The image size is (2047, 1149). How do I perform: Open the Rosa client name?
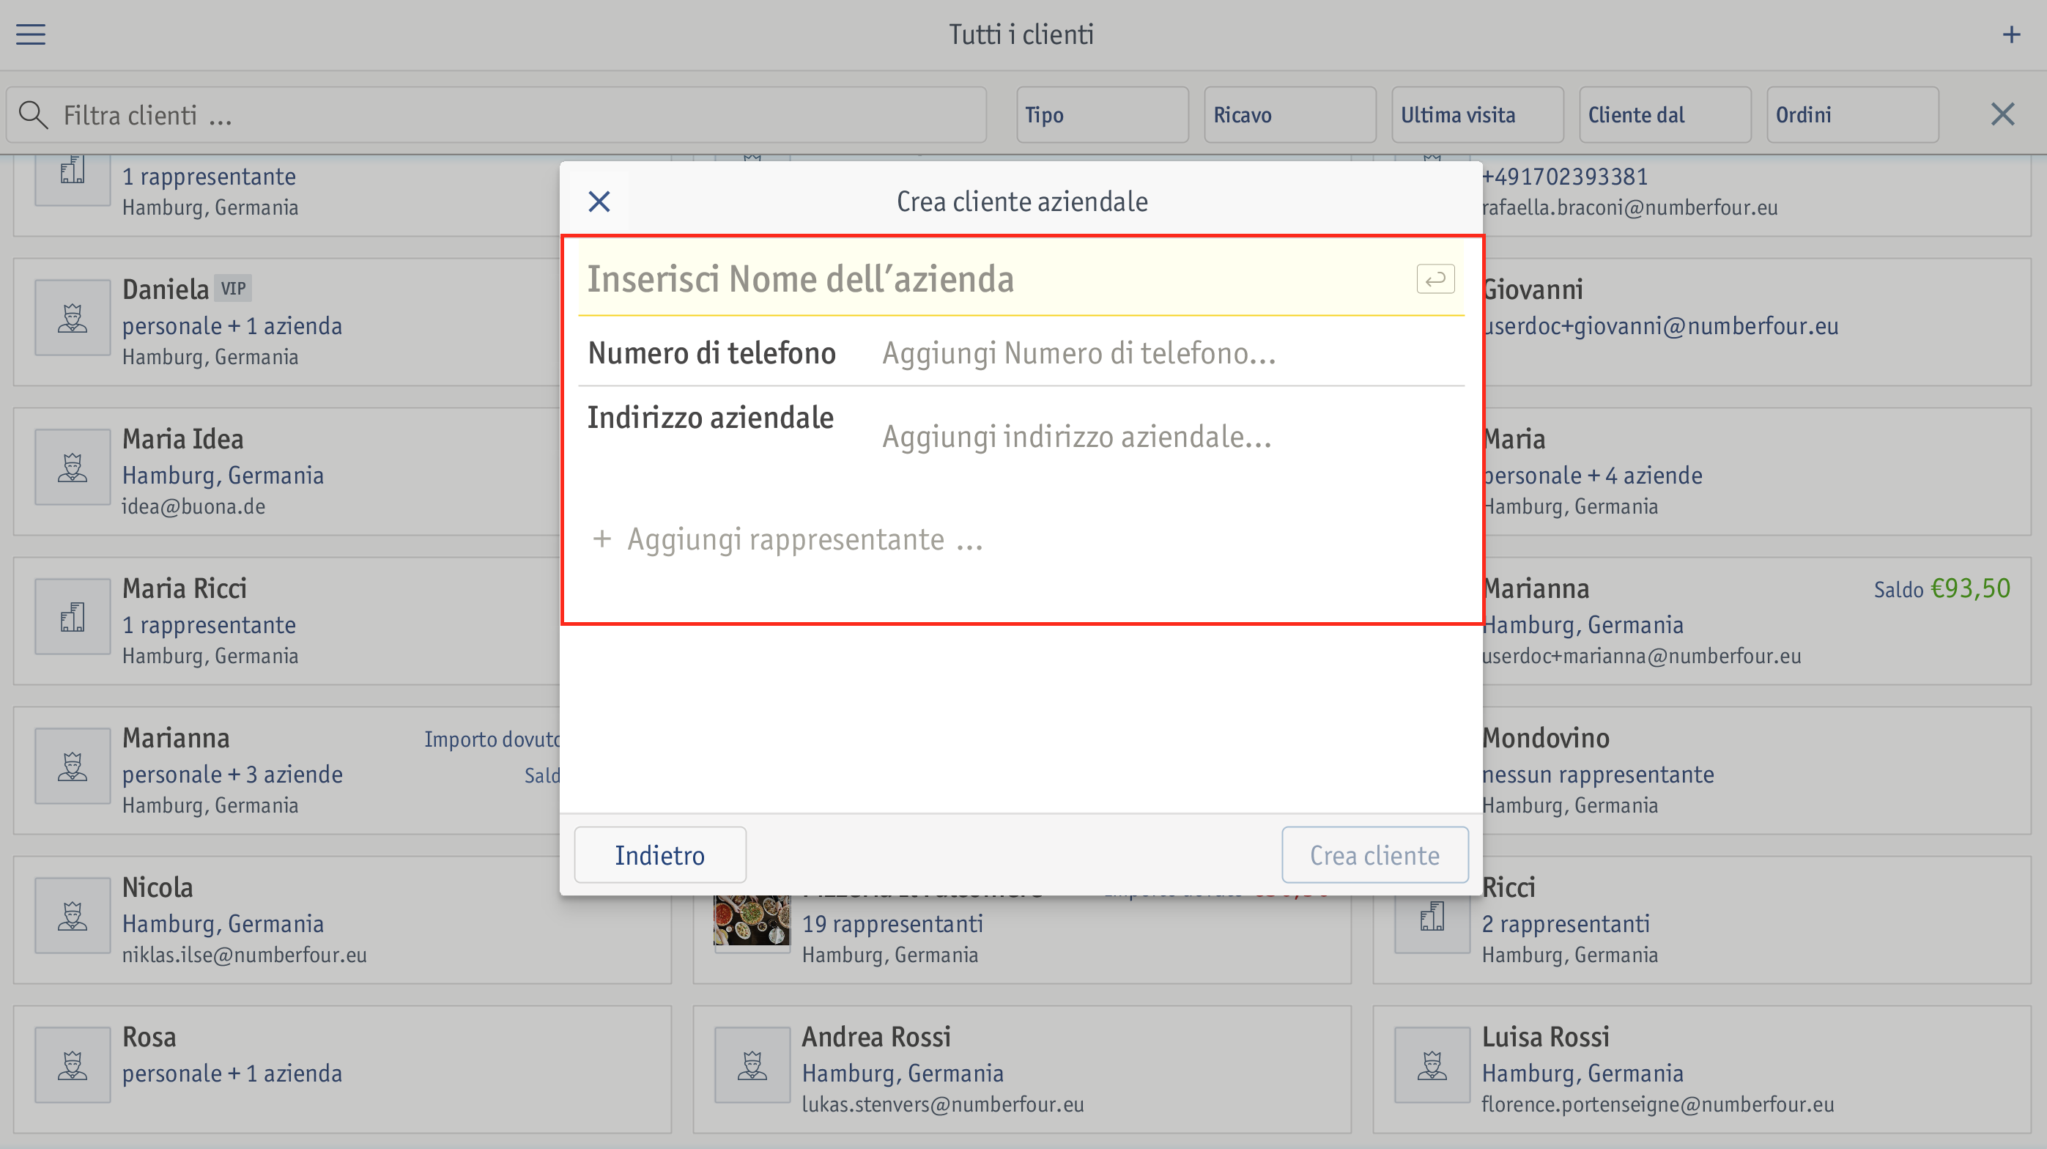[x=149, y=1037]
